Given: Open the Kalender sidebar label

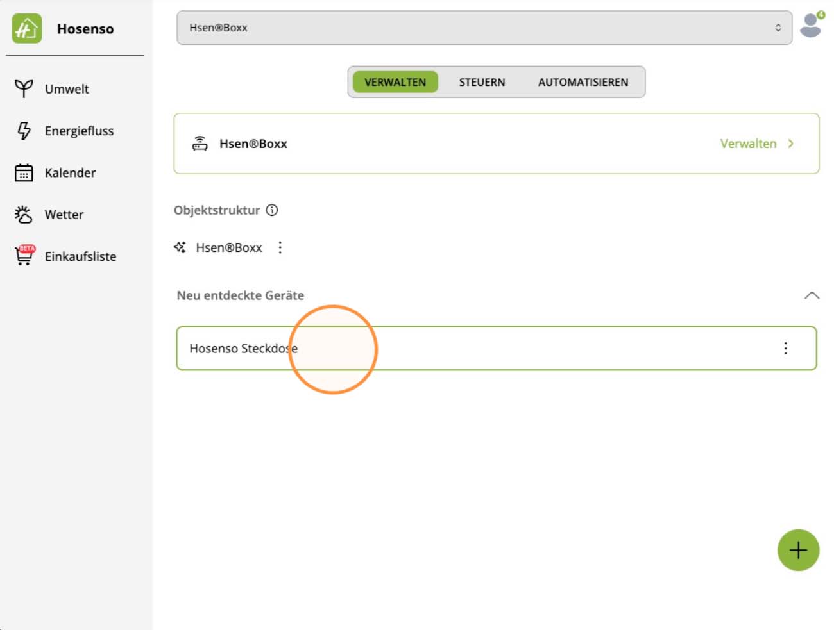Looking at the screenshot, I should coord(70,173).
